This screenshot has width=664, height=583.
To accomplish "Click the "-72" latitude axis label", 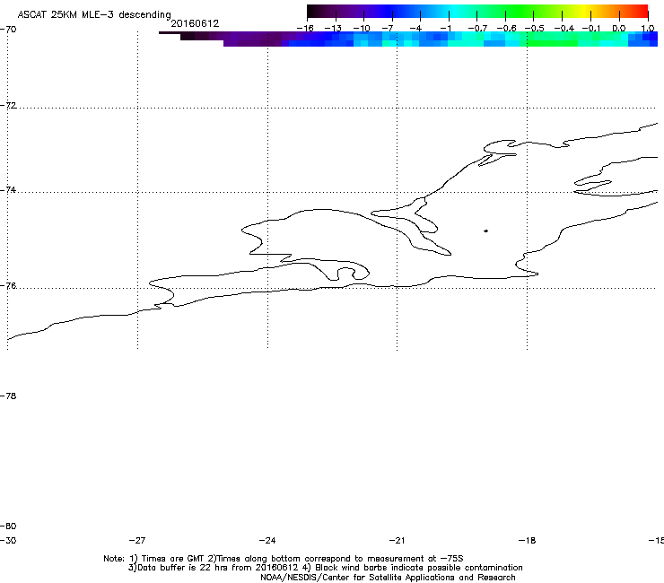I will click(x=8, y=105).
